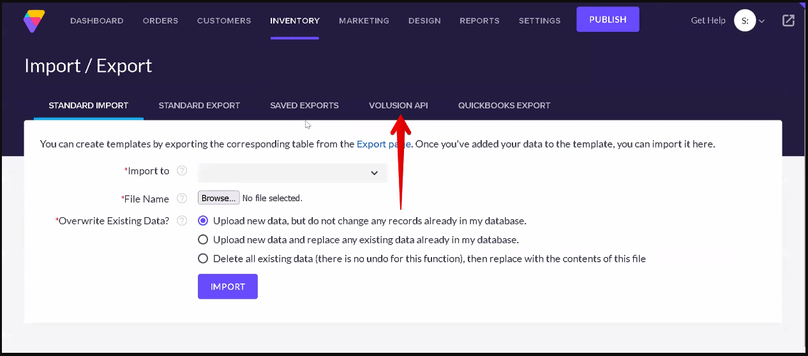Select 'Upload new data and replace' option
Viewport: 808px width, 356px height.
pos(203,240)
